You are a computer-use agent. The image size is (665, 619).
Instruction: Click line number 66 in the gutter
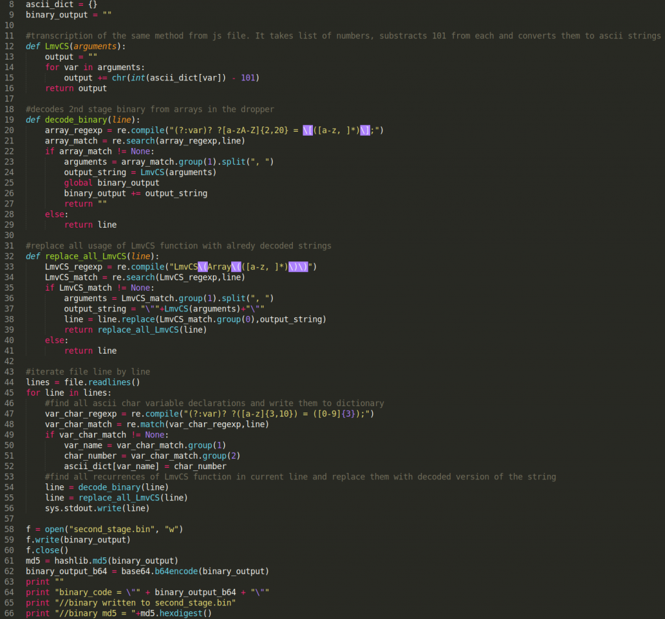tap(9, 613)
